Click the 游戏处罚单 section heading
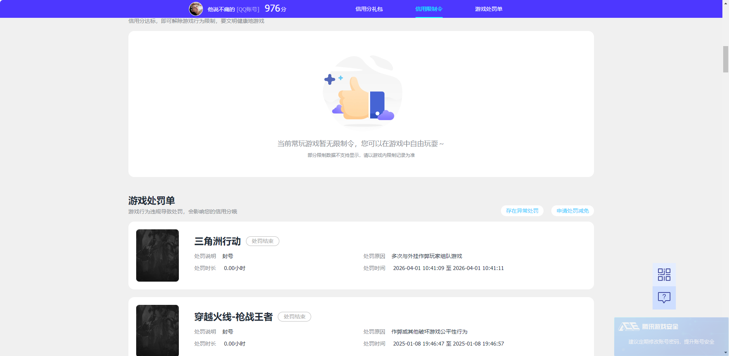729x356 pixels. tap(152, 201)
